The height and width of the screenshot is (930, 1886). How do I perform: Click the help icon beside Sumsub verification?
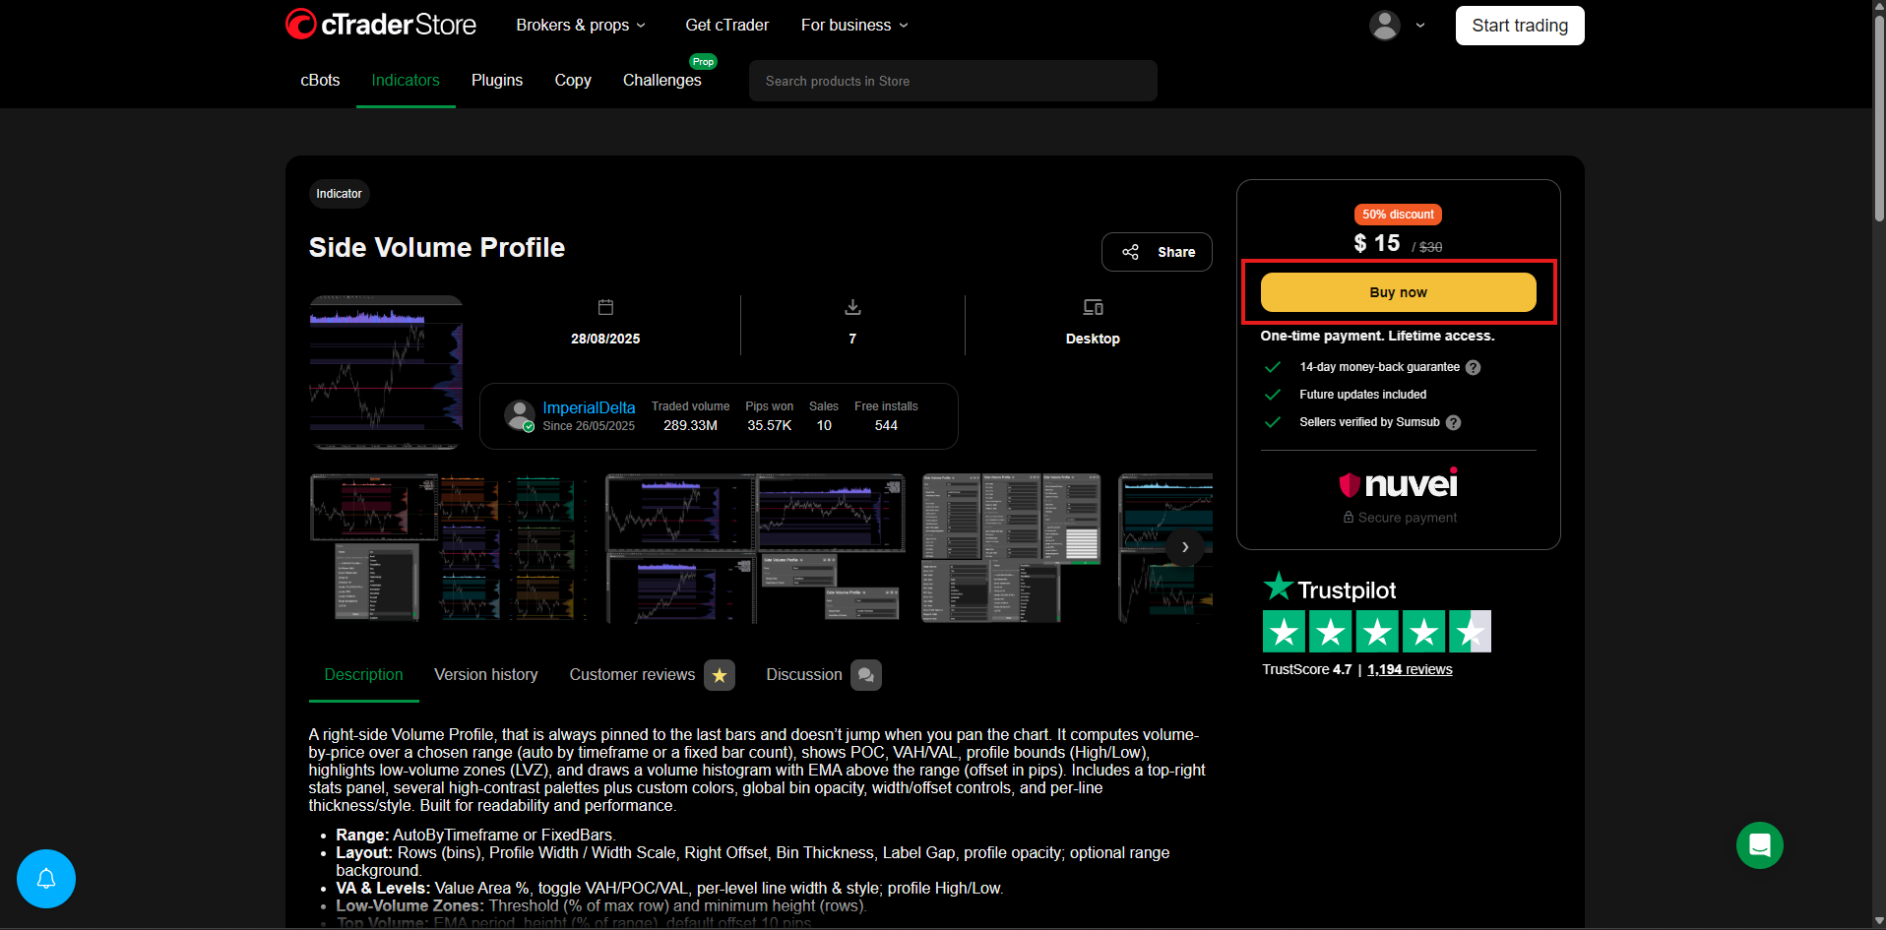[1453, 422]
